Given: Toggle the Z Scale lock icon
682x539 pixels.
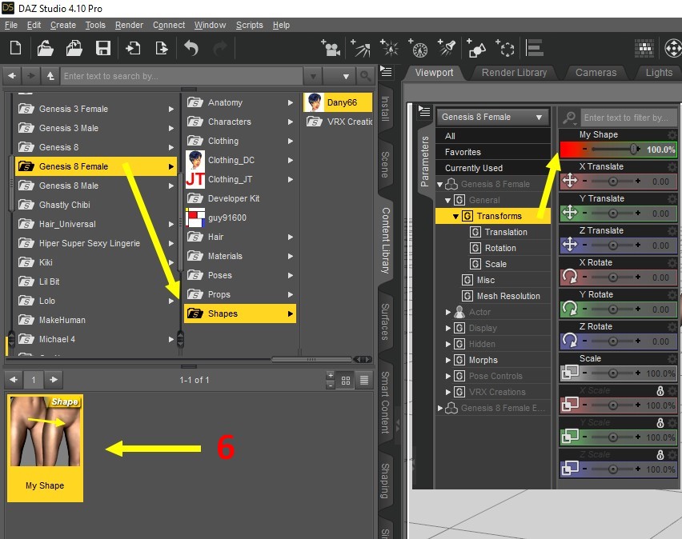Looking at the screenshot, I should pos(660,455).
